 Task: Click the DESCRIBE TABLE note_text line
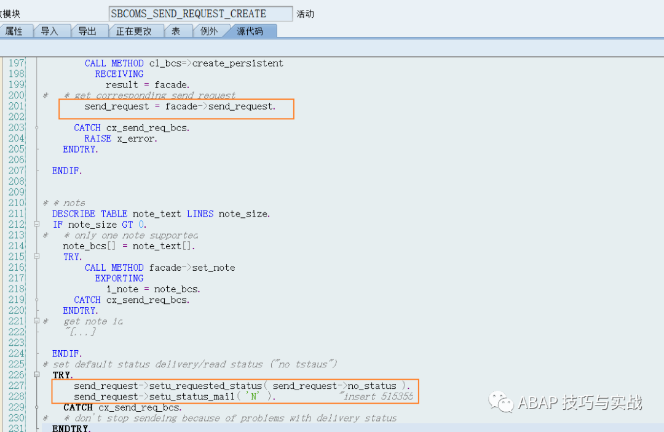[x=161, y=214]
